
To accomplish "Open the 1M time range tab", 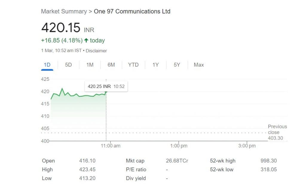I will [x=90, y=65].
